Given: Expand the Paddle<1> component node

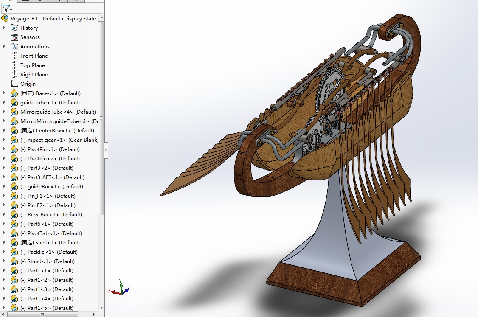Looking at the screenshot, I should click(x=4, y=252).
